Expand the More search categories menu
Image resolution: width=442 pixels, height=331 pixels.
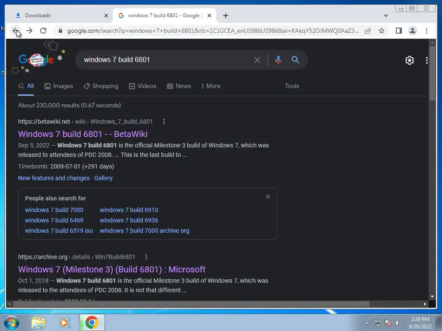211,86
